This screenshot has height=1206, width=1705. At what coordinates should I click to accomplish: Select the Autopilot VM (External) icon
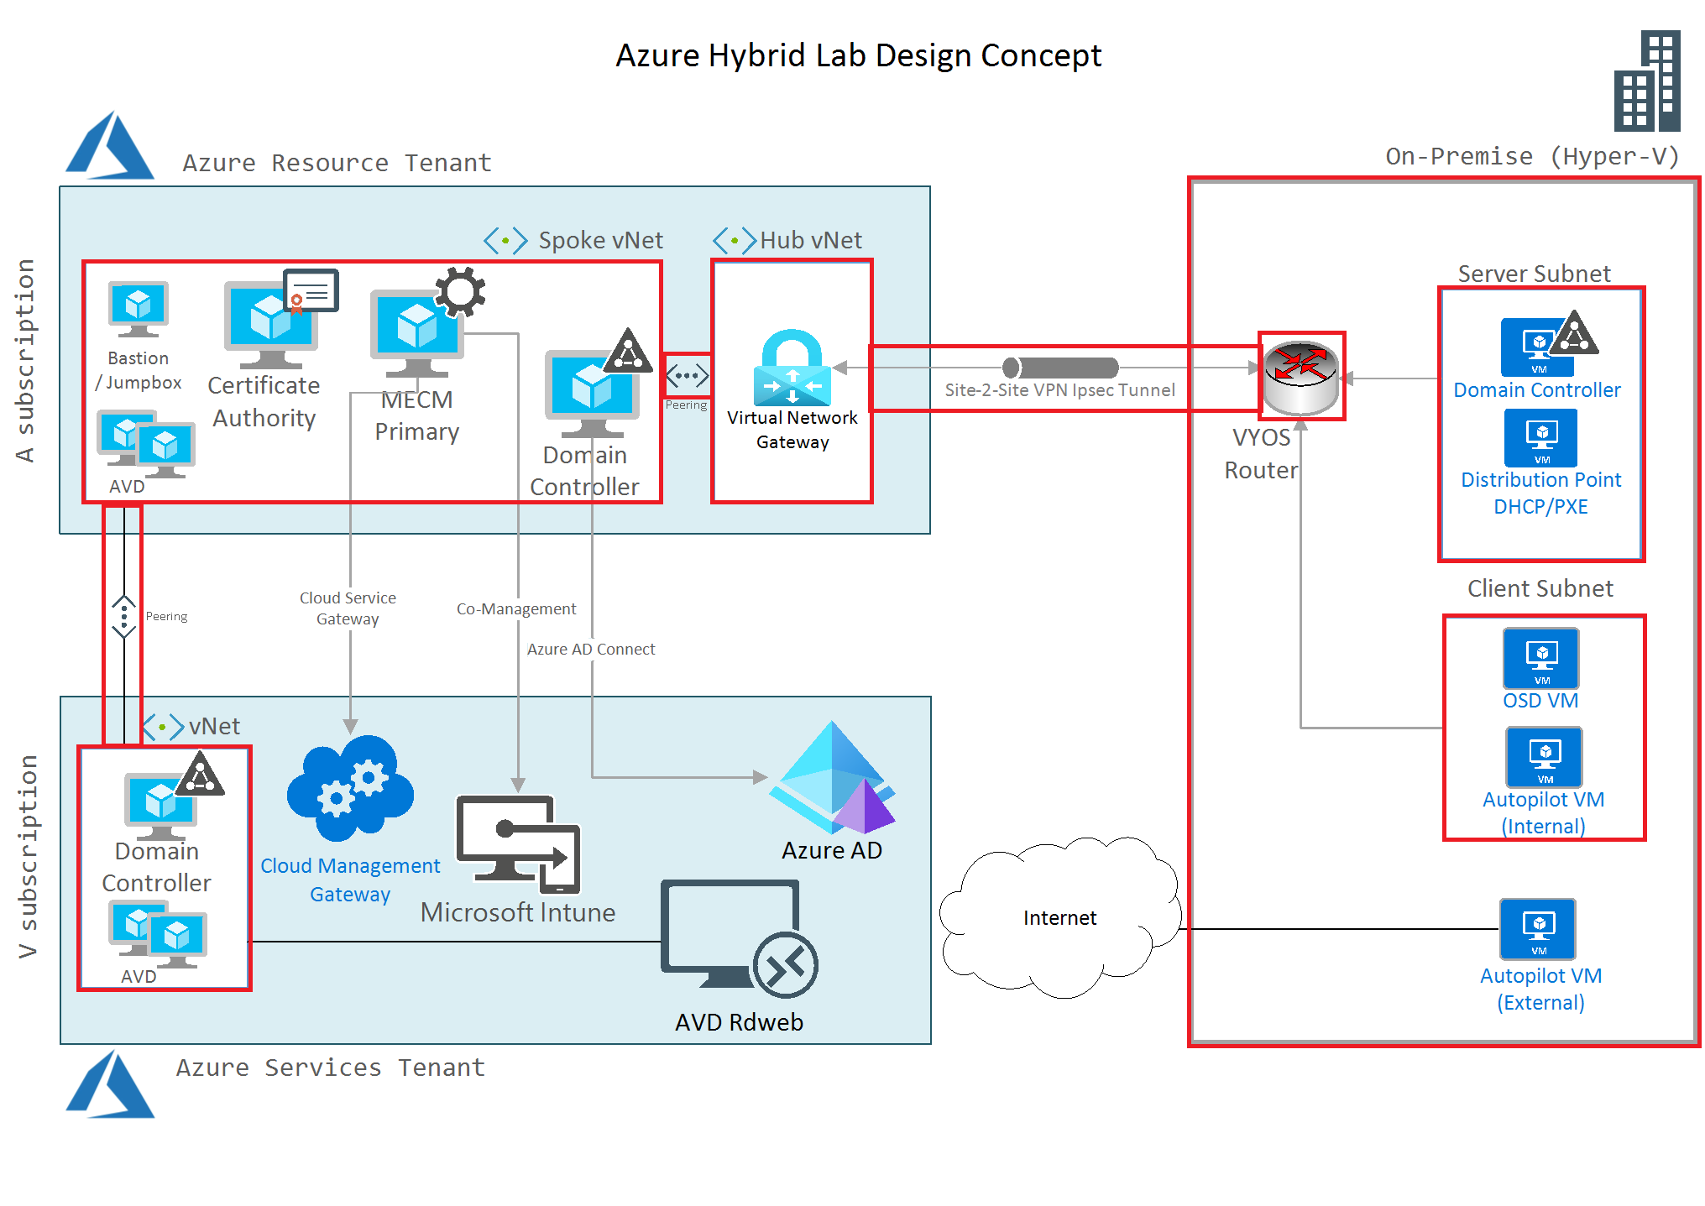pyautogui.click(x=1537, y=929)
